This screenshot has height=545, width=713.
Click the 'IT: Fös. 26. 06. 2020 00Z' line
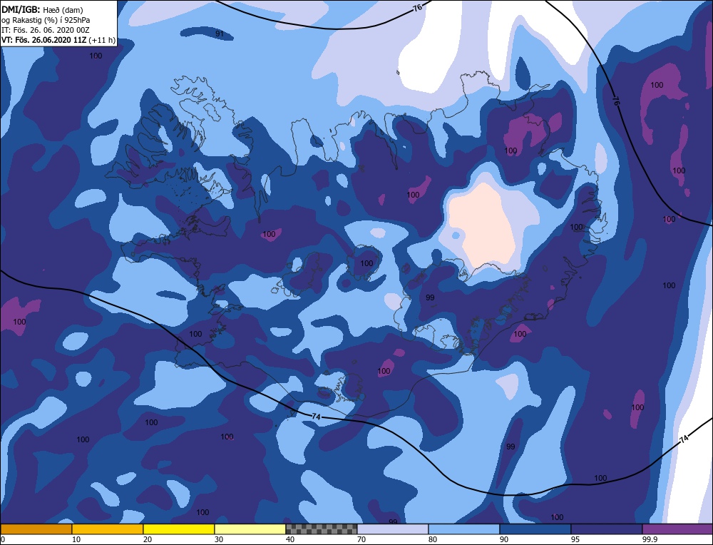(46, 30)
